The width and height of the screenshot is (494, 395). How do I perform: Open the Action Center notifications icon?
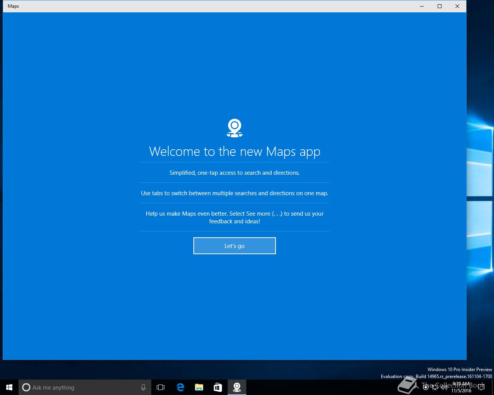click(481, 387)
